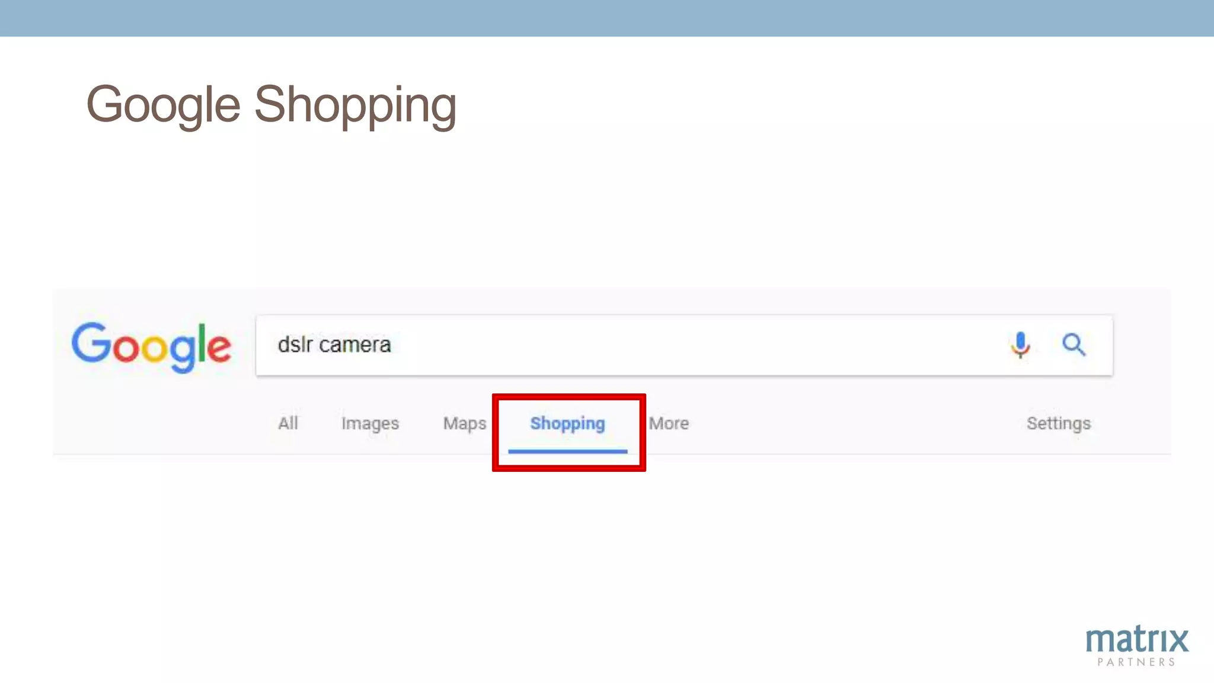Switch to the All results tab
The width and height of the screenshot is (1214, 683).
coord(288,423)
